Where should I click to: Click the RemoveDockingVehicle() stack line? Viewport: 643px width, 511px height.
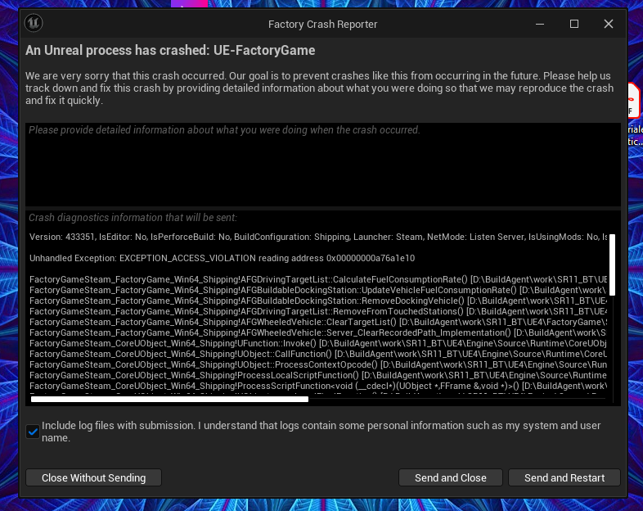click(x=318, y=301)
